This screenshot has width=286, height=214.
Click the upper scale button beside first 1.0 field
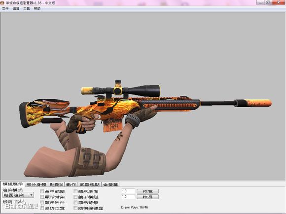[x=148, y=191]
